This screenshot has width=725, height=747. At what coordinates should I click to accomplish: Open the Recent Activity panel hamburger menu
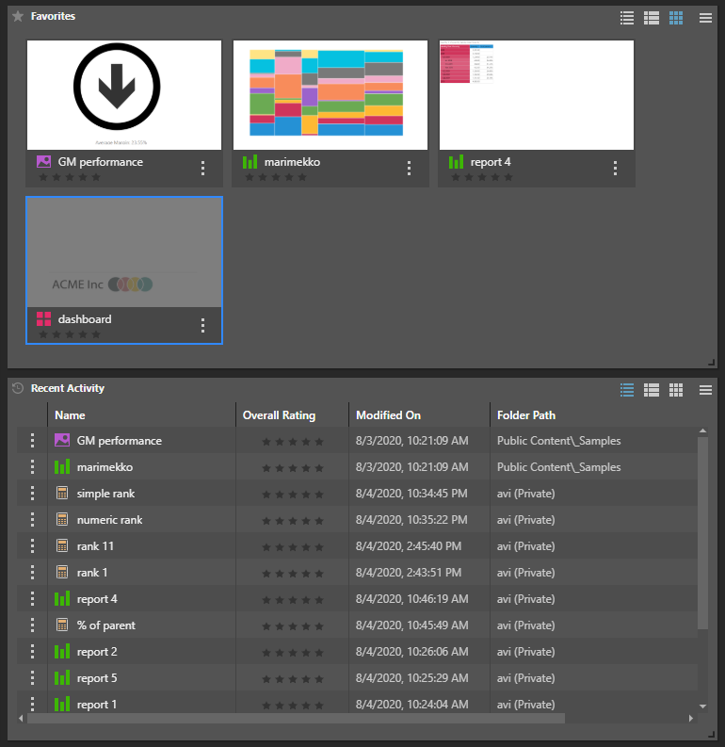[705, 390]
